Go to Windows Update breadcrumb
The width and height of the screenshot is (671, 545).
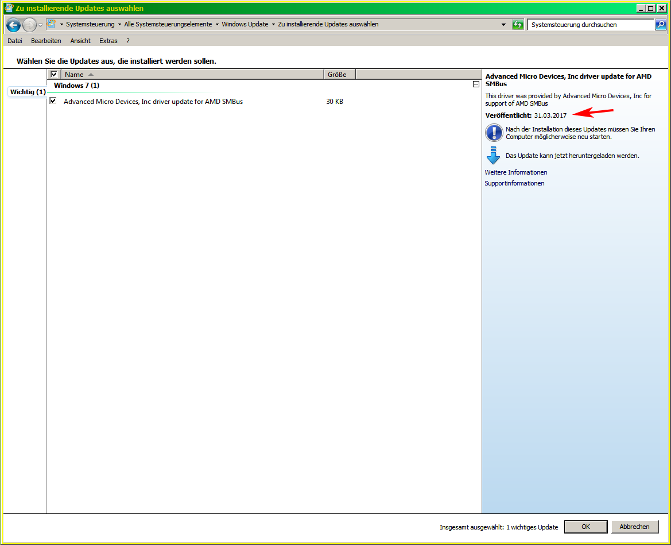click(x=245, y=24)
